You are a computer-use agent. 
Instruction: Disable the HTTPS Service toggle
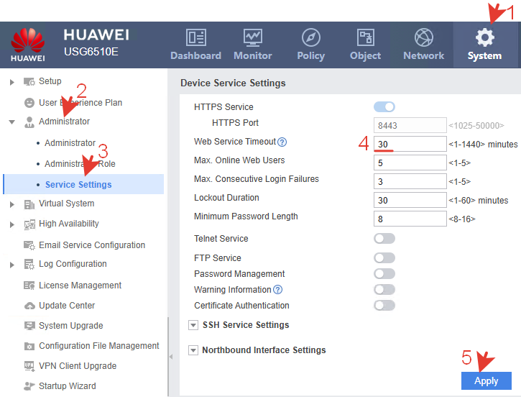tap(384, 107)
